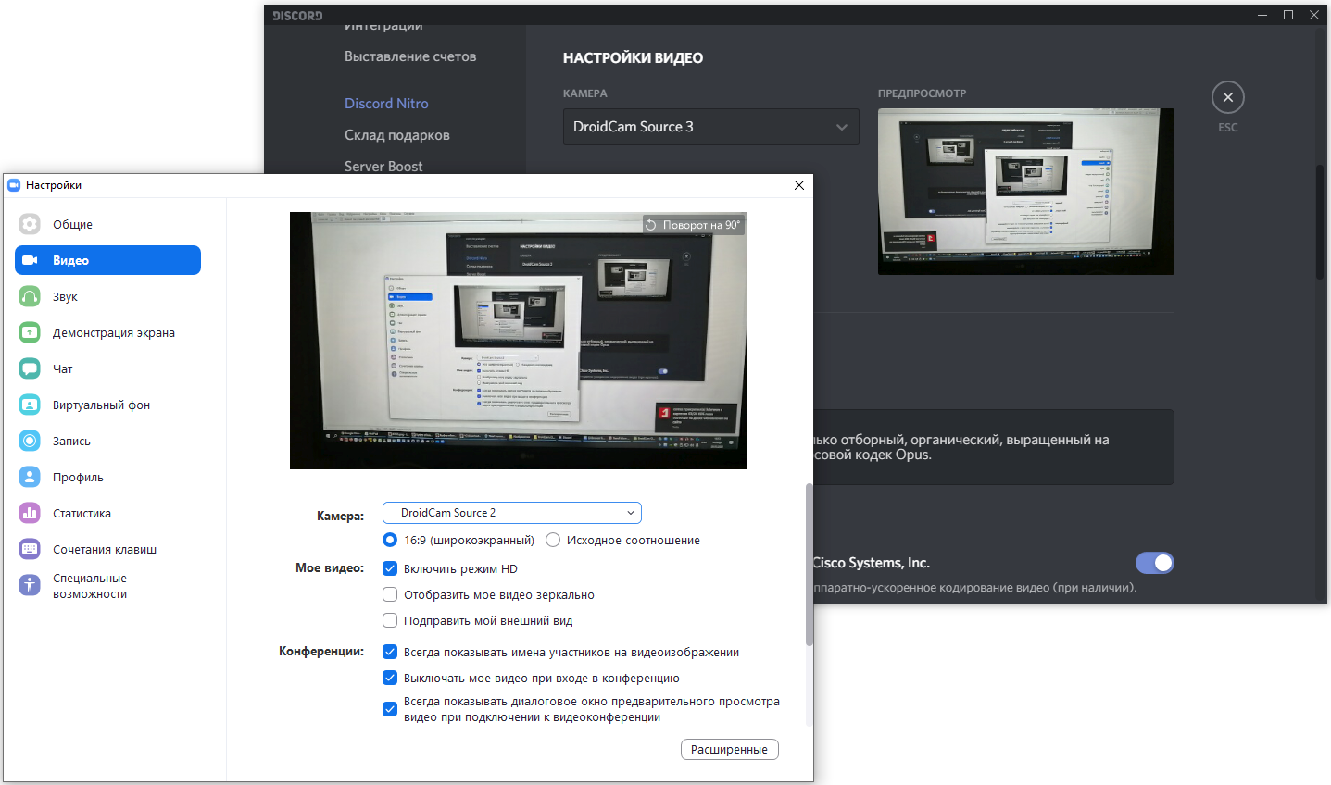Viewport: 1331px width, 785px height.
Task: Click the share screen icon beside Демонстрация экрана
Action: click(x=30, y=332)
